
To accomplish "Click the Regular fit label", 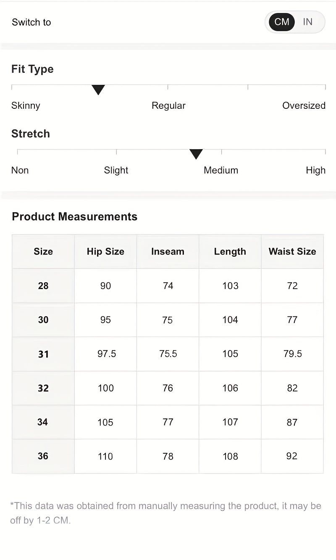I will tap(168, 105).
